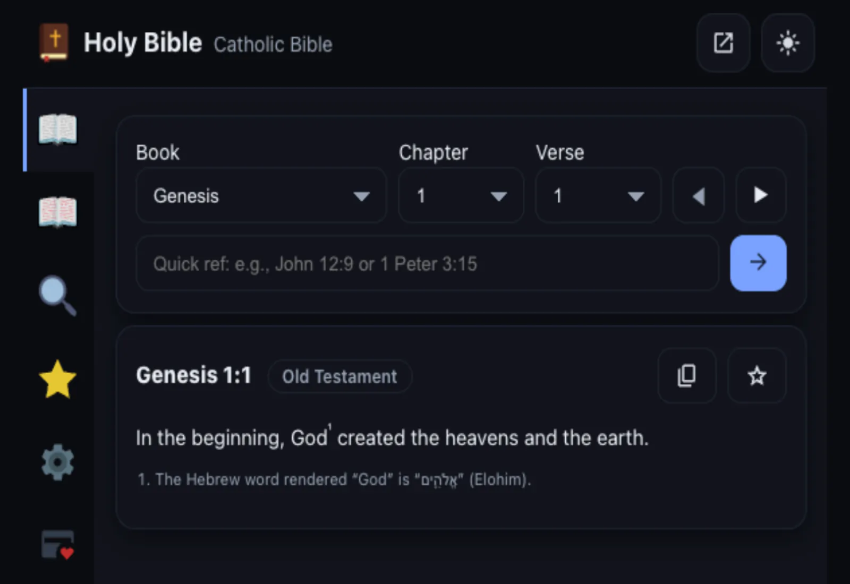This screenshot has height=584, width=850.
Task: Open the magnifying glass search tab
Action: 58,295
